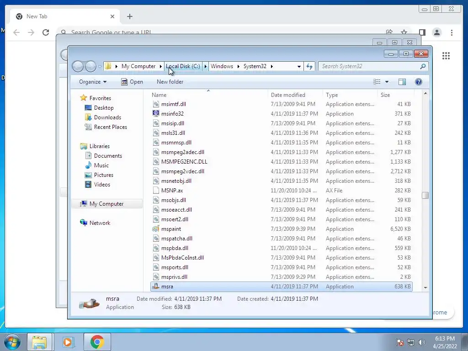
Task: Open the Explorer help button icon
Action: [x=419, y=82]
